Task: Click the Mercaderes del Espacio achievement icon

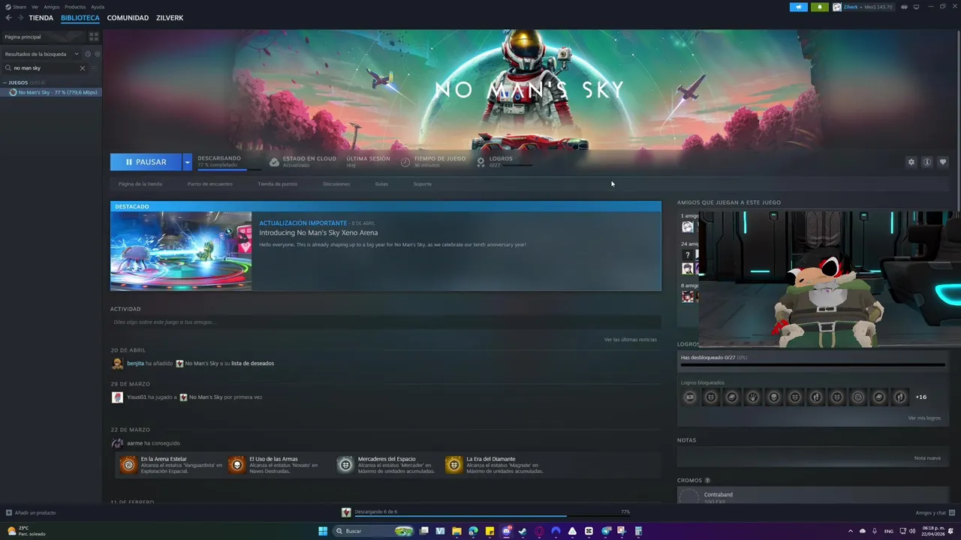Action: 345,465
